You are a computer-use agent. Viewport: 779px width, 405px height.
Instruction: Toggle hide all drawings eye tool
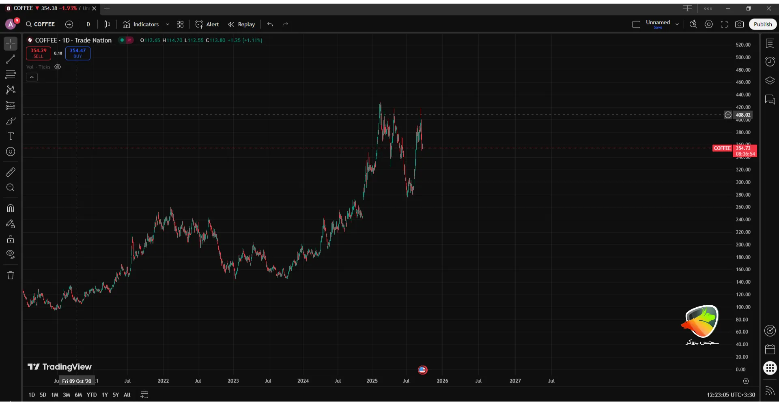[11, 255]
